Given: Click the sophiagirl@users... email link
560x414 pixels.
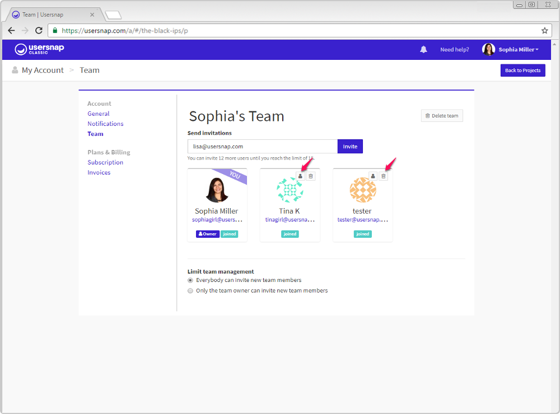Looking at the screenshot, I should point(217,219).
